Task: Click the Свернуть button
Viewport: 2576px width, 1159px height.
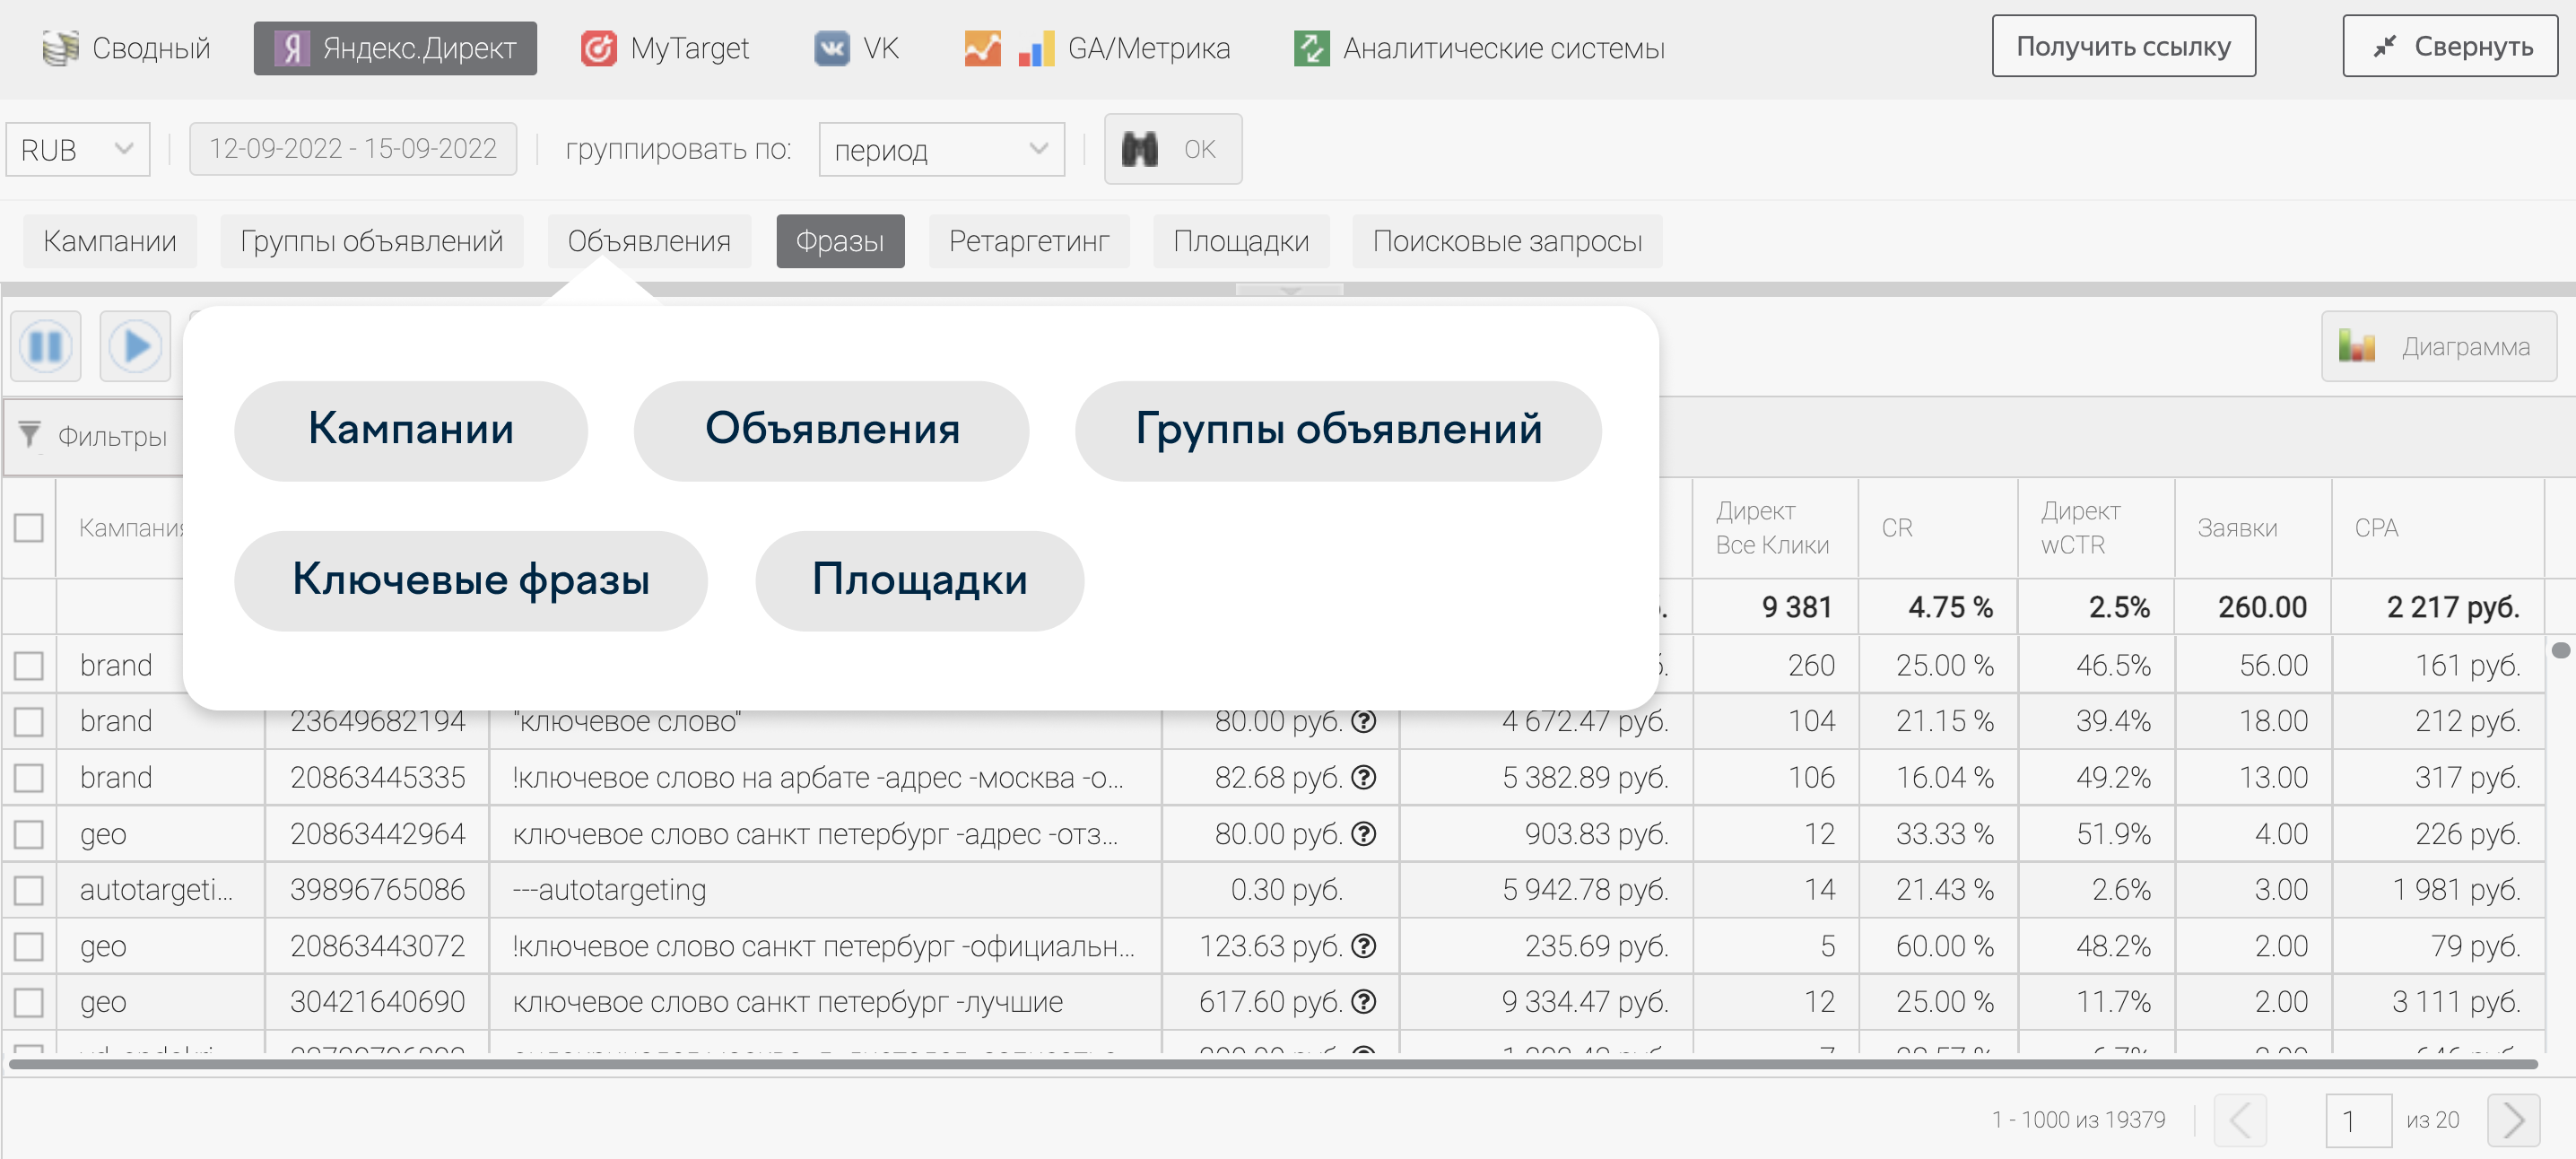Action: pos(2450,46)
